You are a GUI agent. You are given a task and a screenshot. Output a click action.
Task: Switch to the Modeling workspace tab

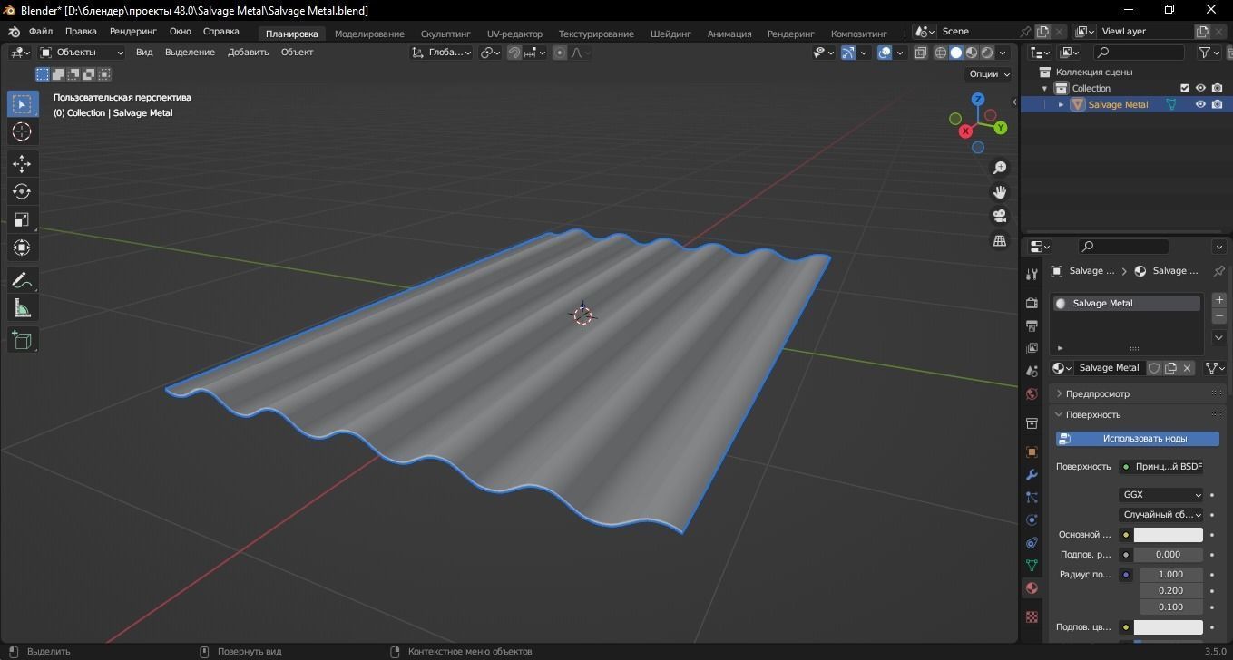[x=369, y=34]
